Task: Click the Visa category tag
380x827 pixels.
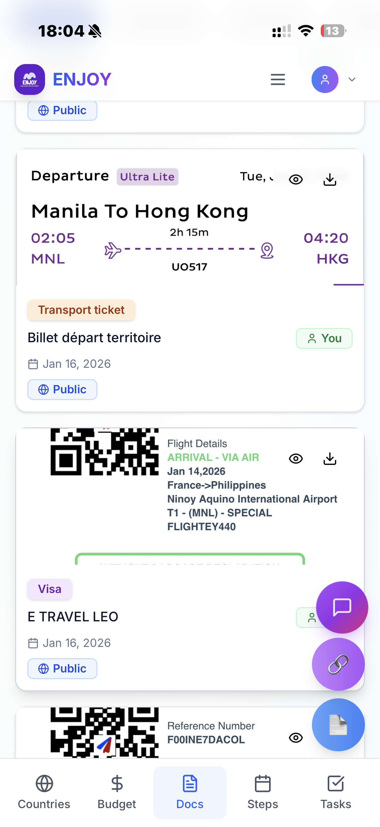Action: click(x=50, y=589)
